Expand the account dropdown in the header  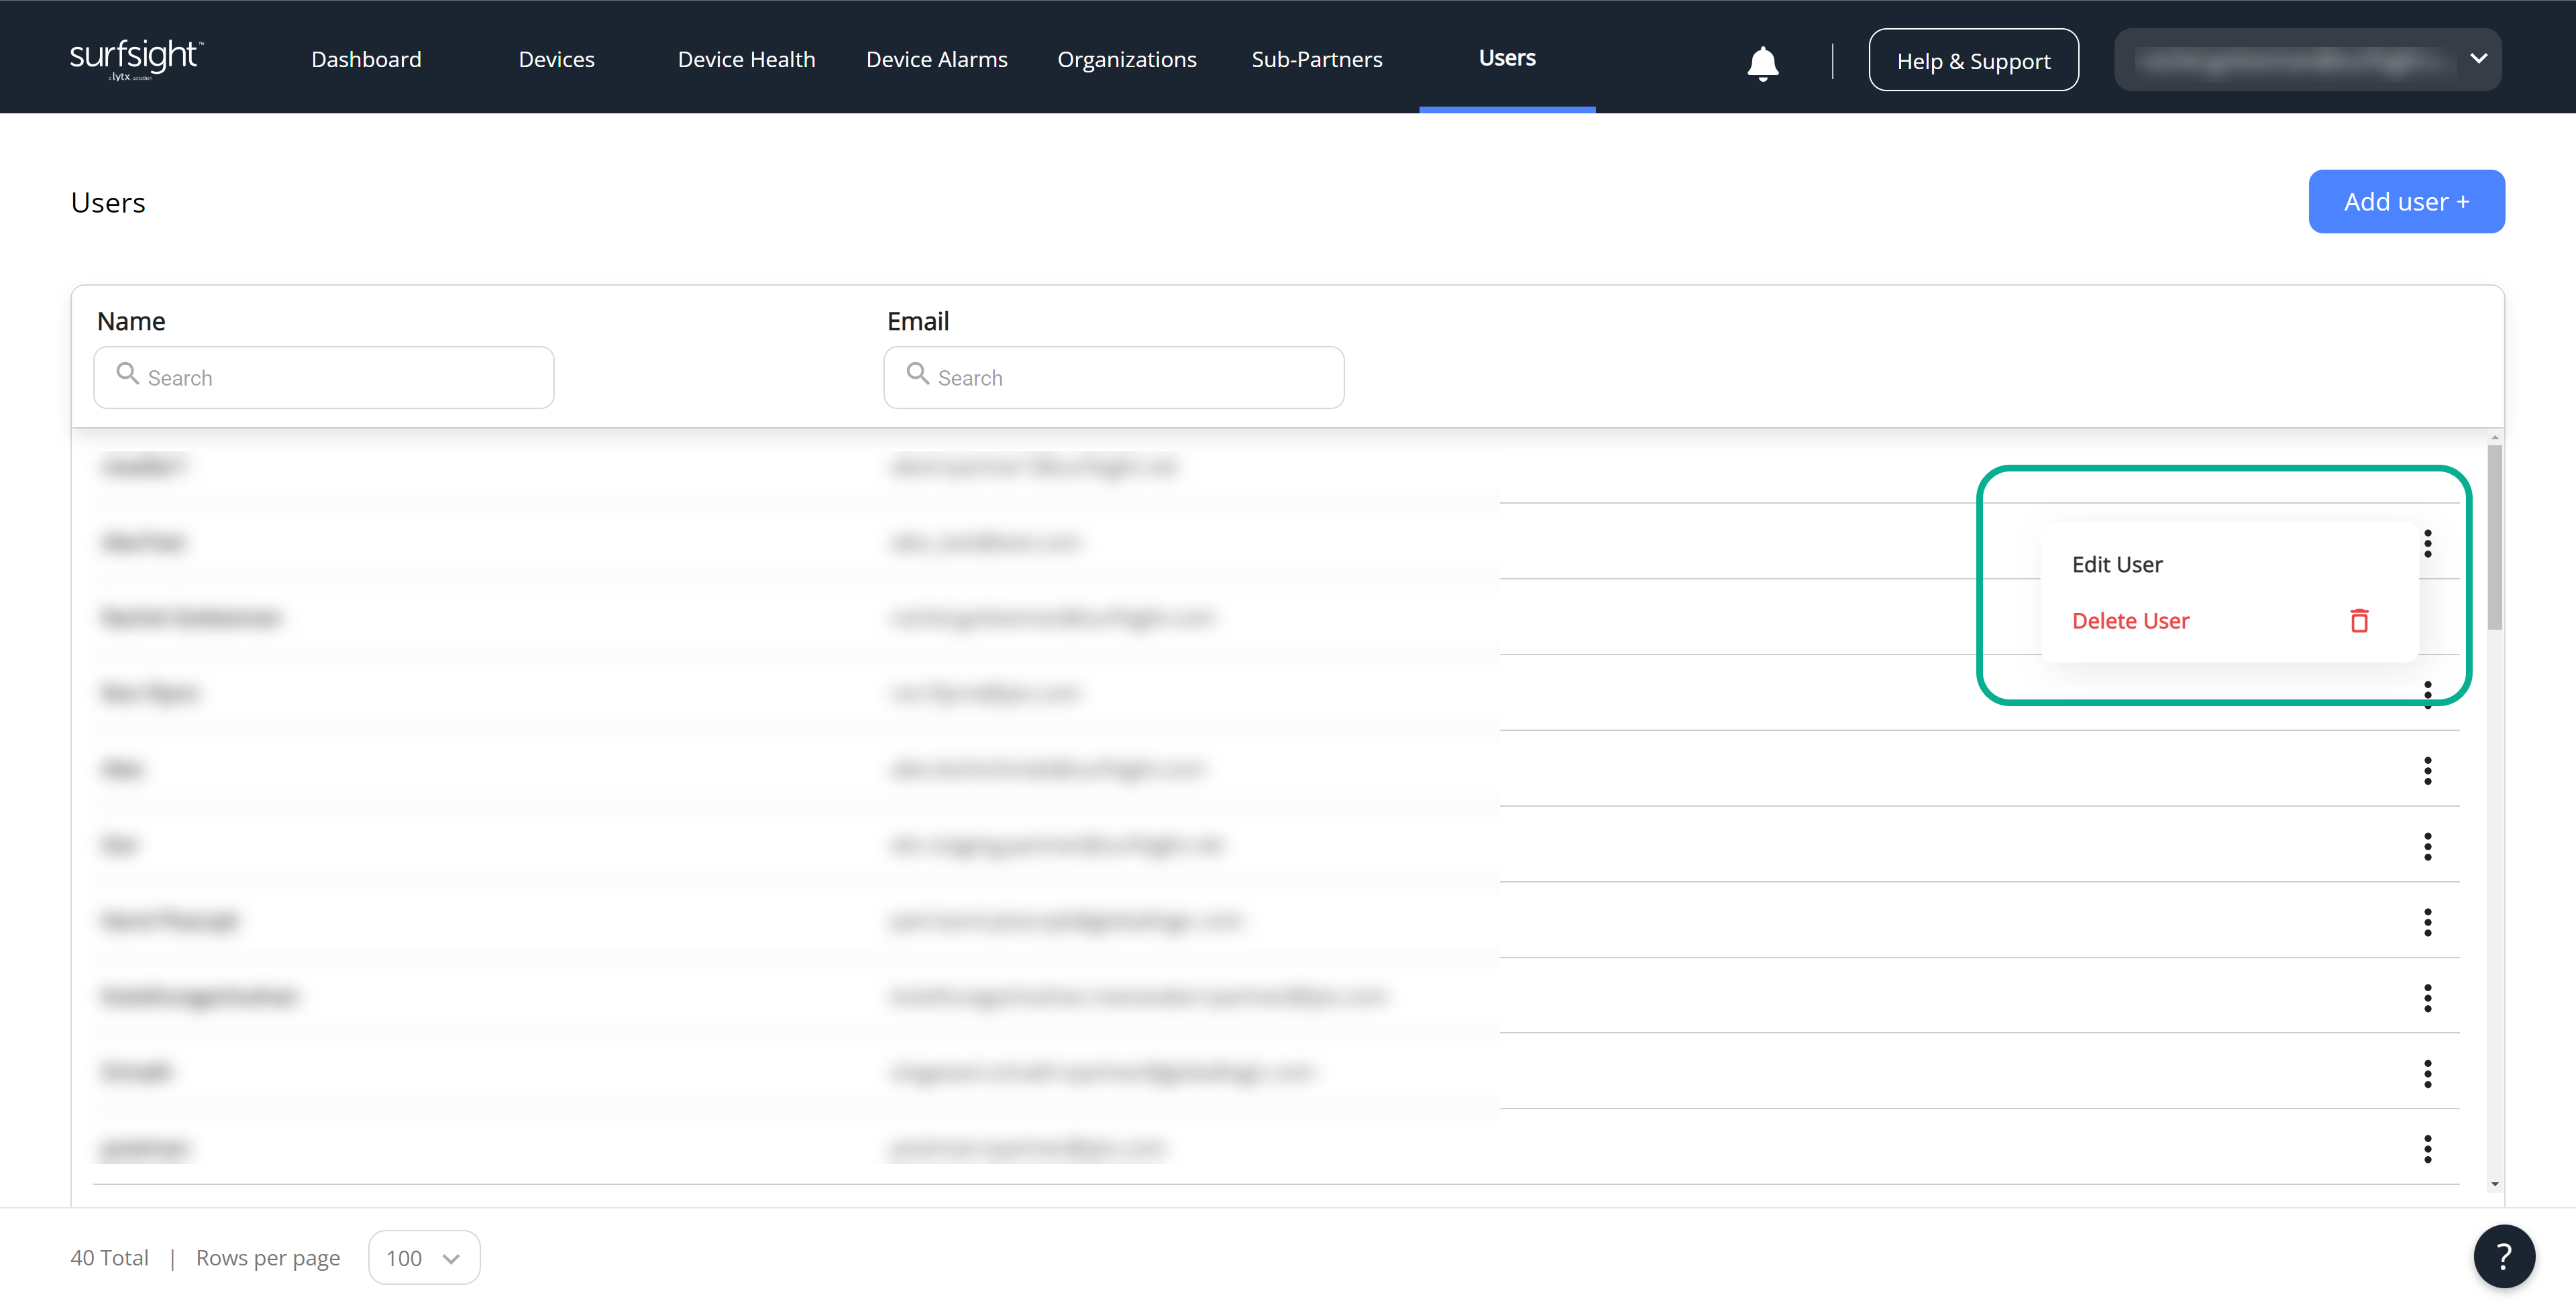click(x=2306, y=60)
